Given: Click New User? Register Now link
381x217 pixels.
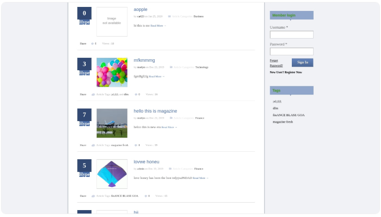Looking at the screenshot, I should tap(286, 72).
